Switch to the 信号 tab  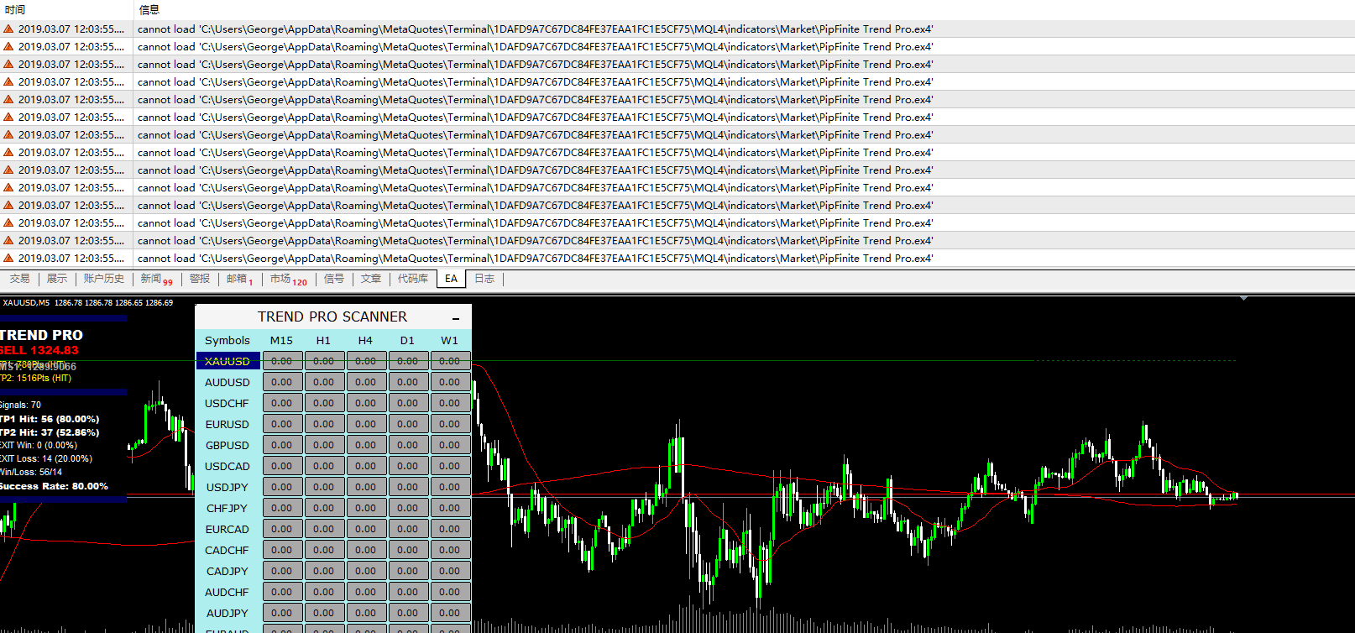coord(334,279)
